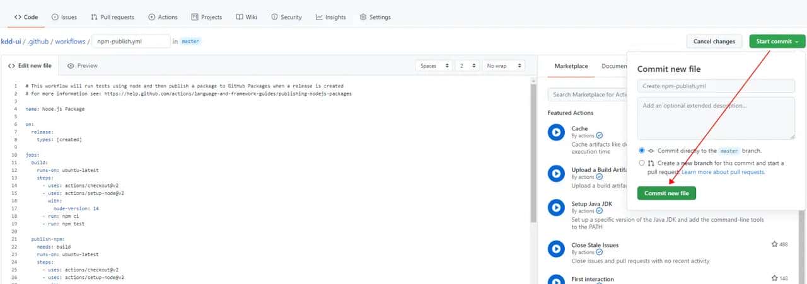Open the First interaction action title

pyautogui.click(x=592, y=279)
